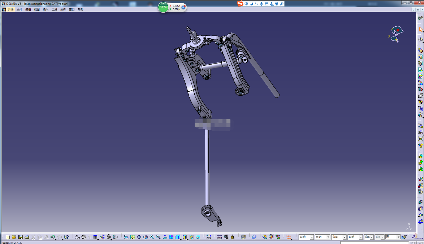This screenshot has height=244, width=424.
Task: Click the Zoom Out magnifier icon
Action: 159,237
